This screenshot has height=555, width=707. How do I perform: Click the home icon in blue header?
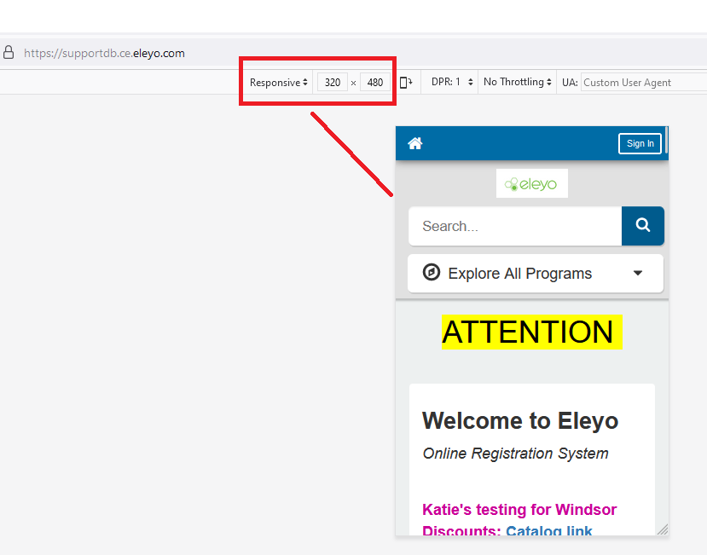[414, 143]
